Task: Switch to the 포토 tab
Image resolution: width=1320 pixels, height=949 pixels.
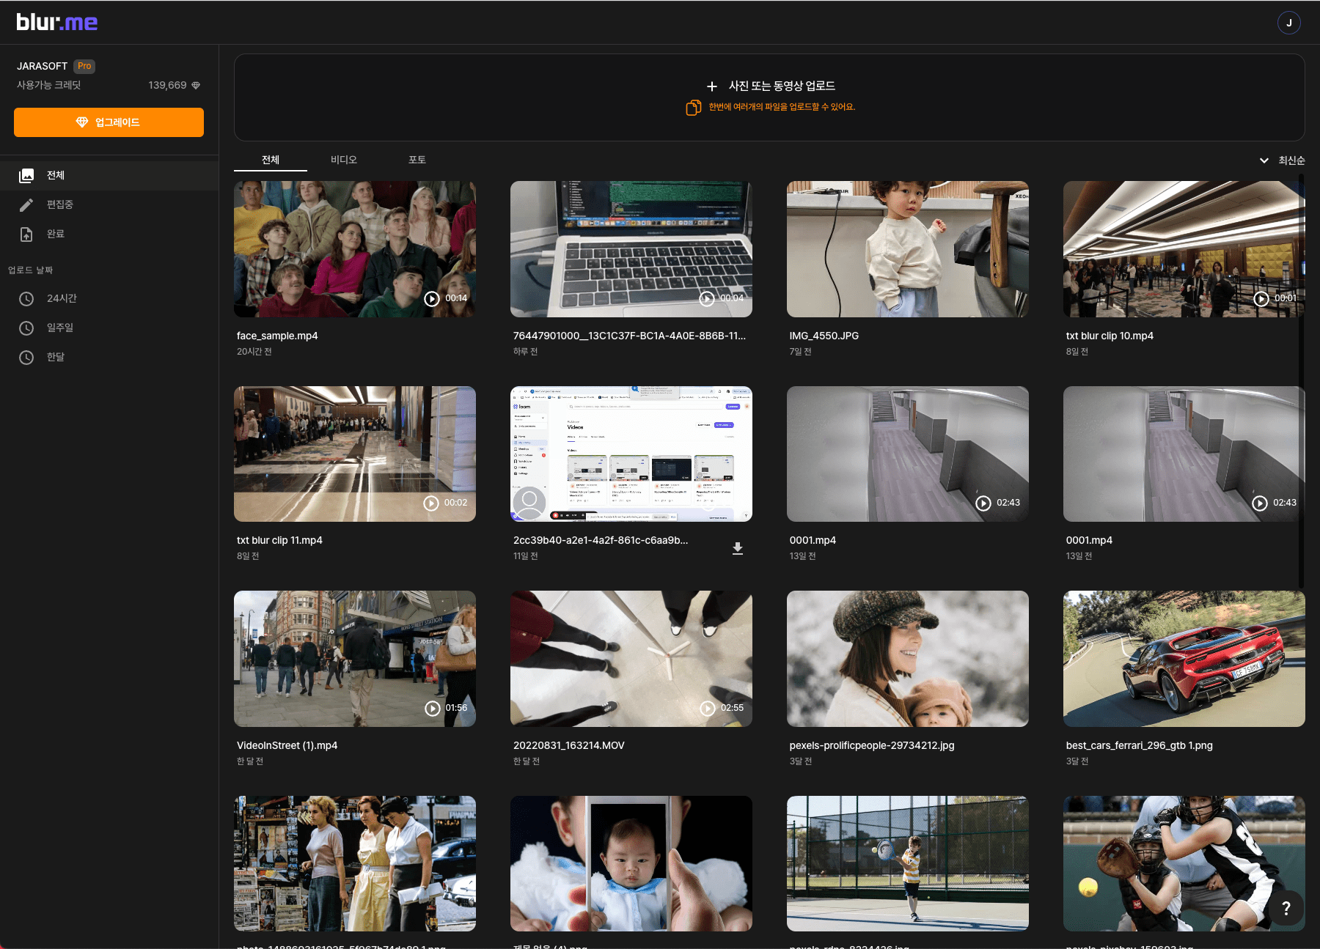Action: tap(417, 160)
